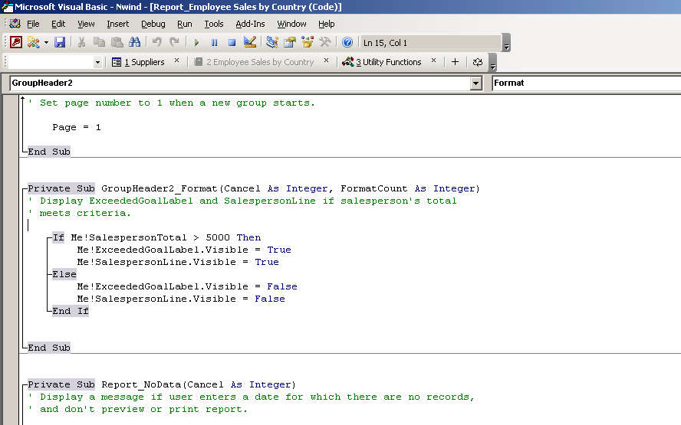Click the toolbar options arrow beside Ln 15
This screenshot has width=681, height=425.
click(506, 43)
